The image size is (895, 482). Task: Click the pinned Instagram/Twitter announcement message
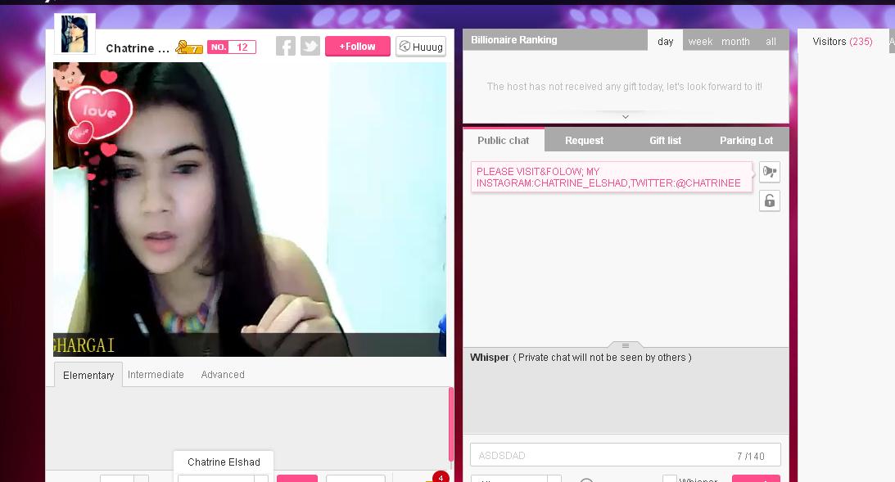pos(612,177)
